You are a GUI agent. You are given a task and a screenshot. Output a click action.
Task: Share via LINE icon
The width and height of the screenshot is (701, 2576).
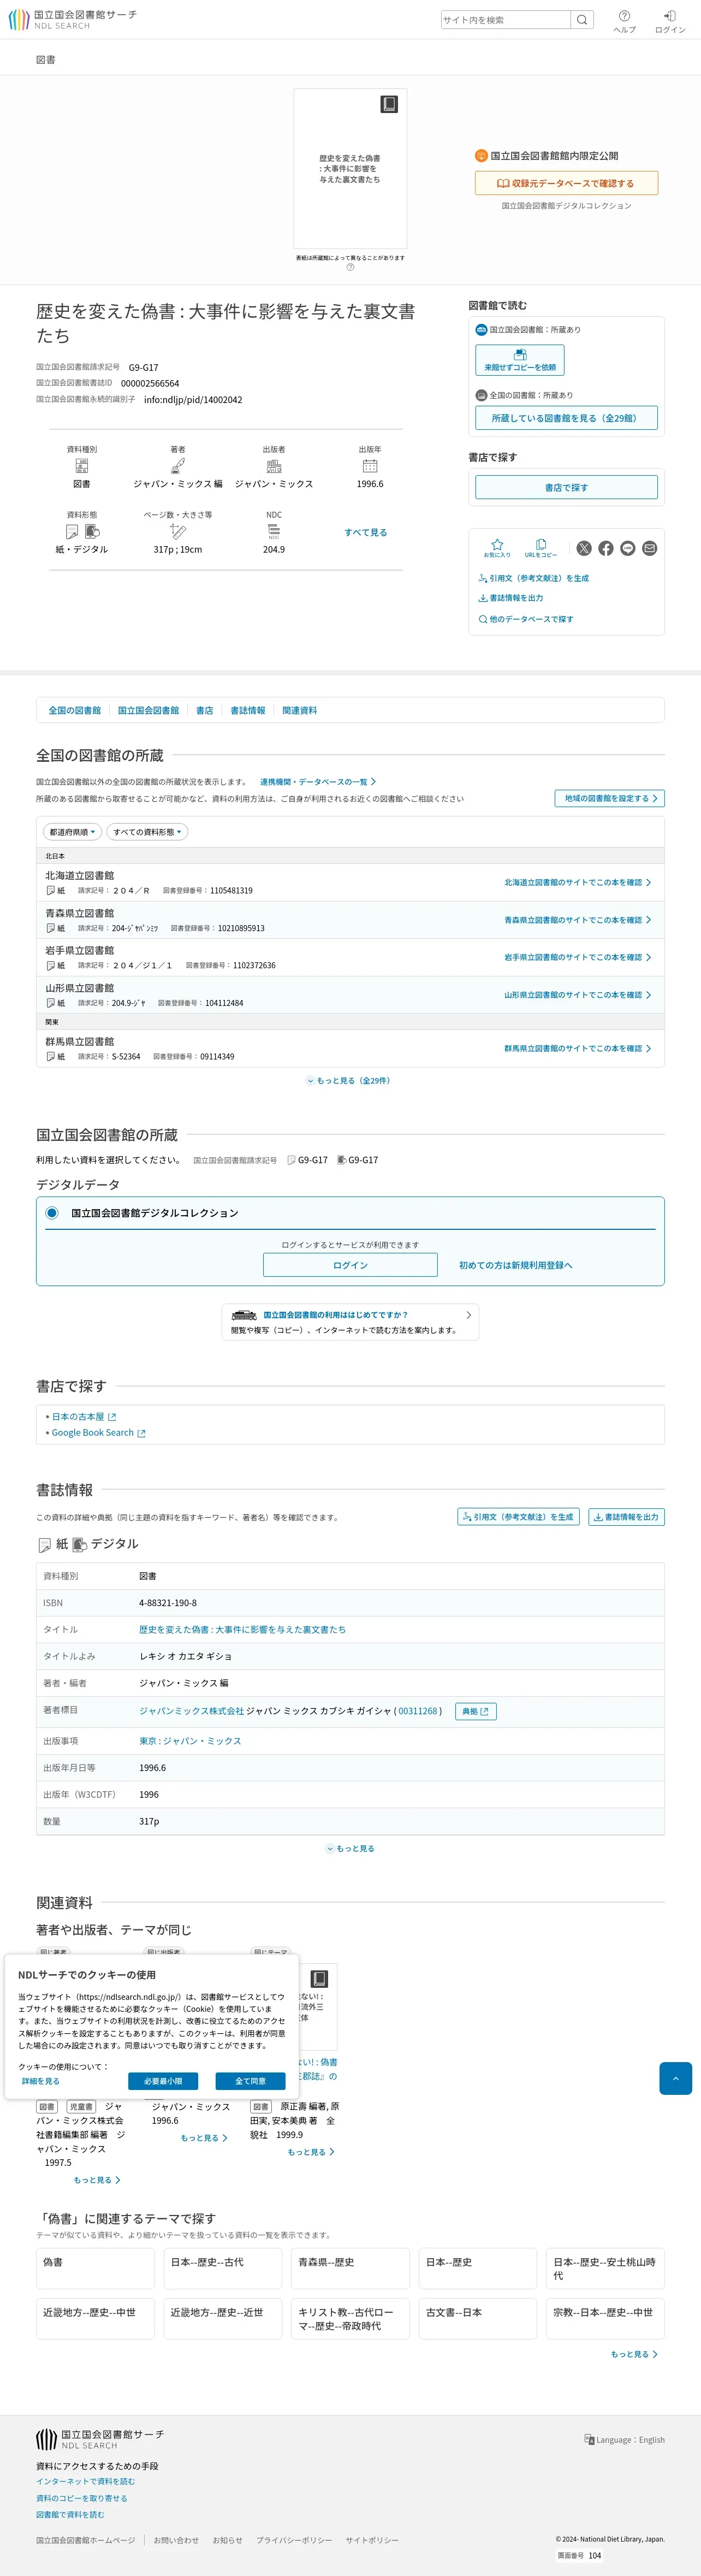point(628,548)
